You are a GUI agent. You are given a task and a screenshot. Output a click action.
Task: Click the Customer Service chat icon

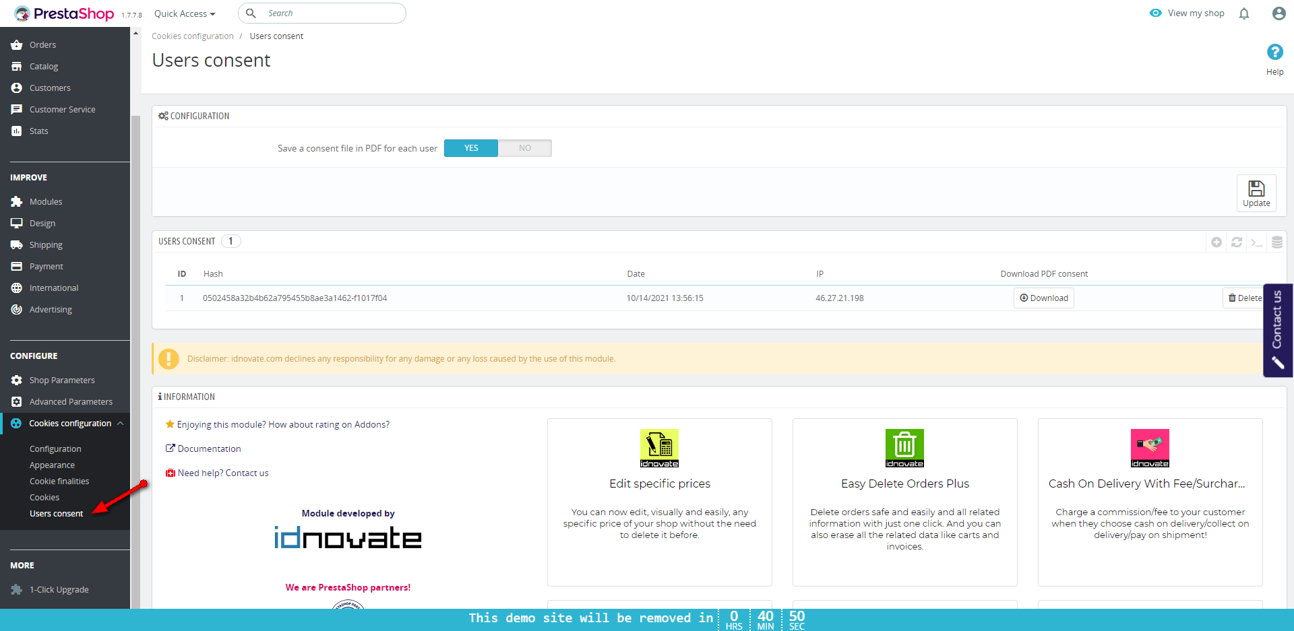coord(17,110)
